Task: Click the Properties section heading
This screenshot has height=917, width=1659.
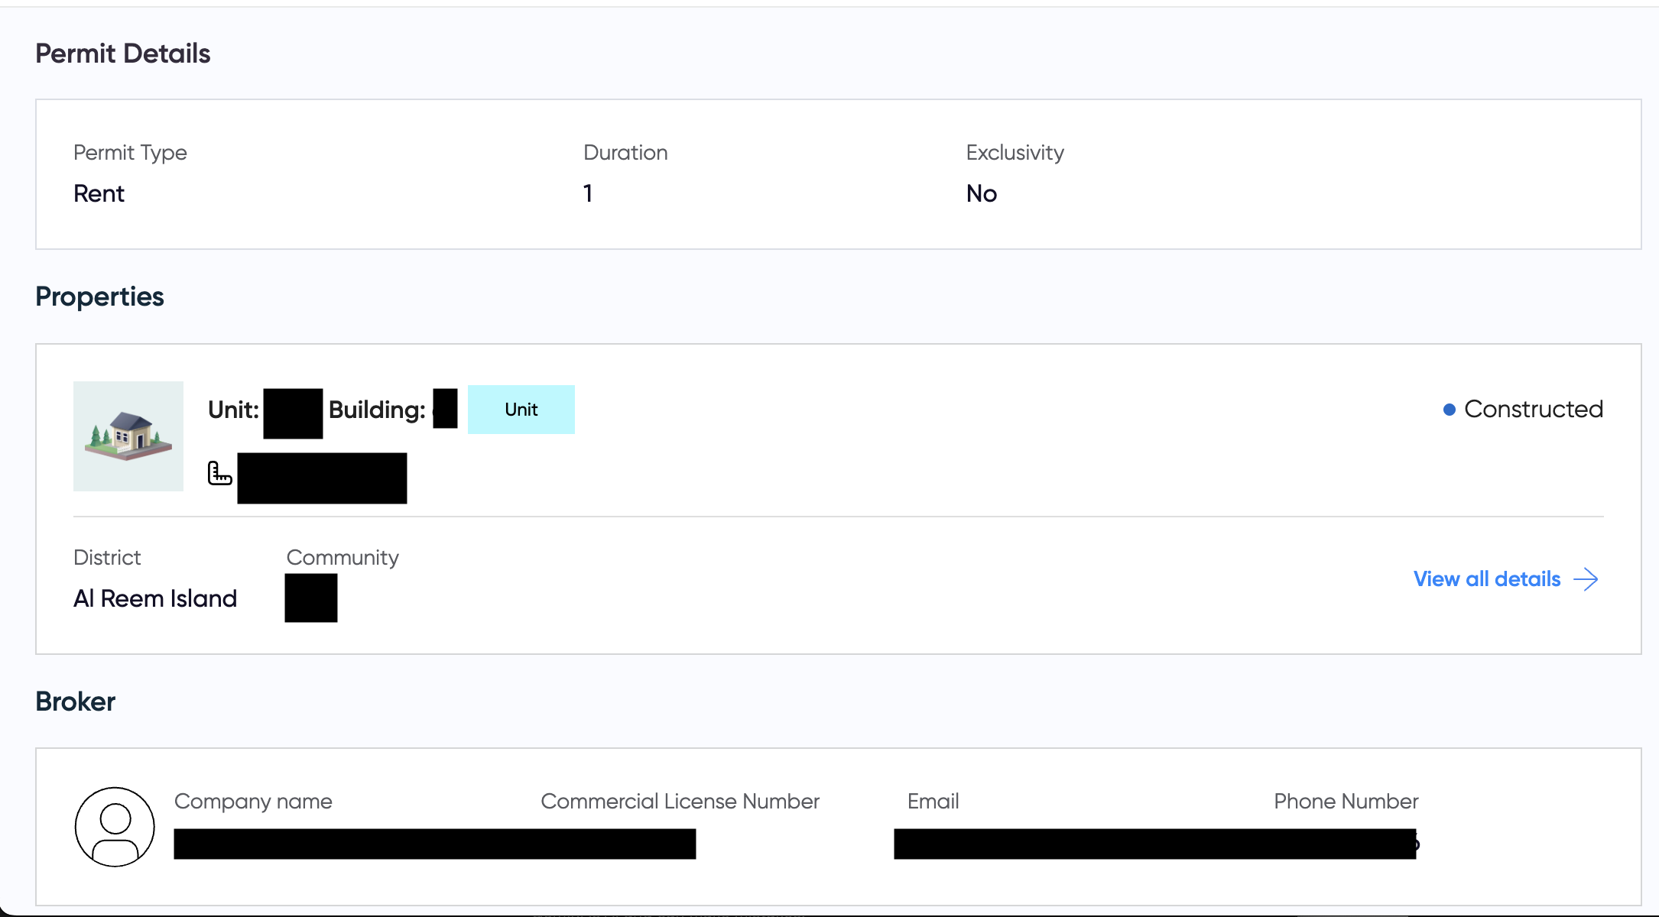Action: [x=99, y=296]
